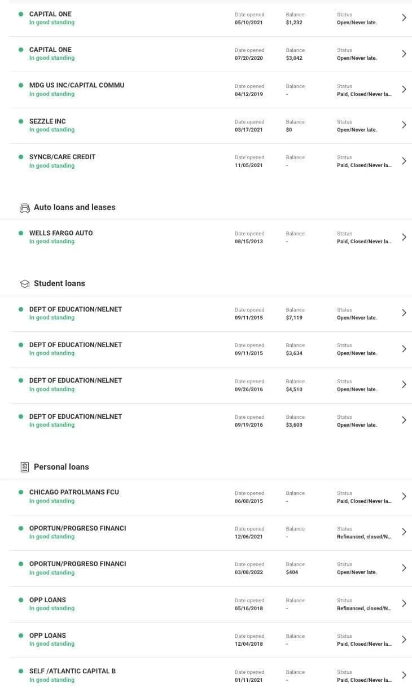Open the WELLS FARGO AUTO account name
Image resolution: width=412 pixels, height=692 pixels.
pos(61,233)
